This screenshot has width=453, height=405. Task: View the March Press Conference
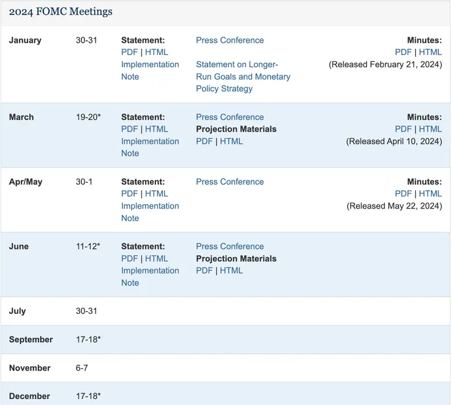coord(230,117)
